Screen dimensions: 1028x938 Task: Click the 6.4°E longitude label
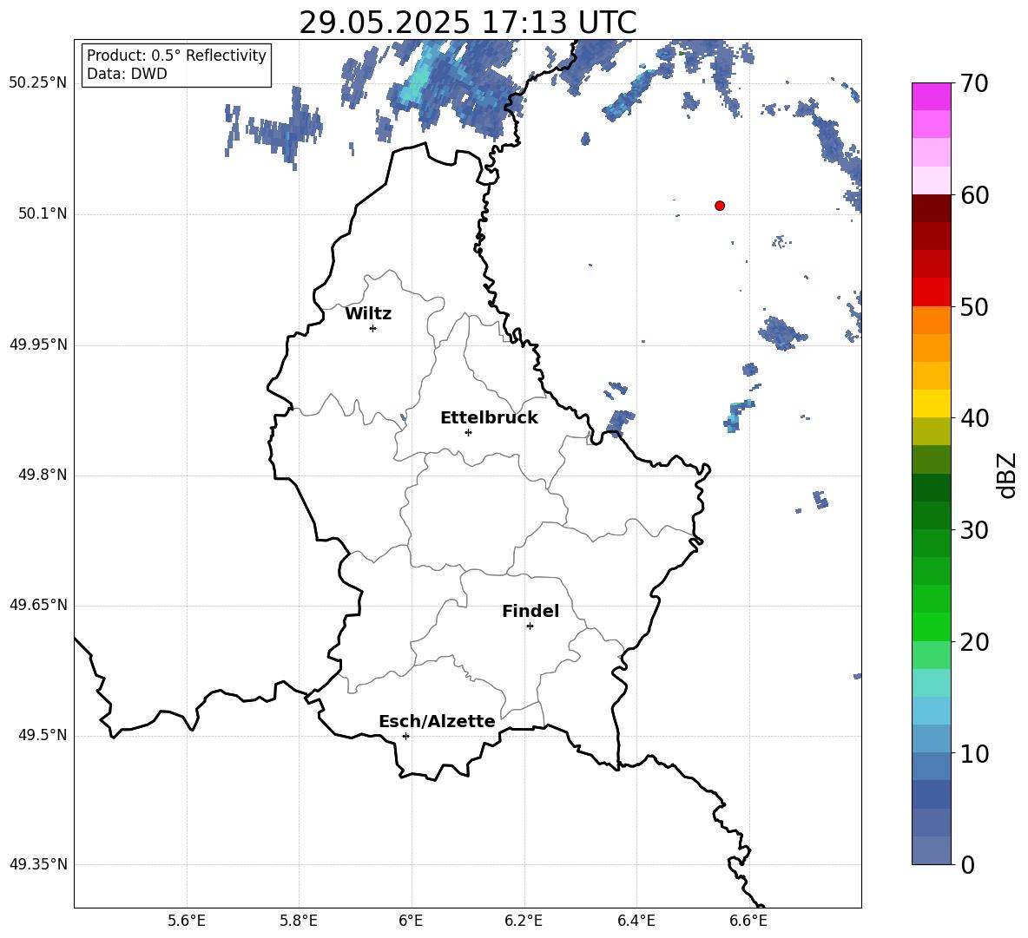point(636,921)
